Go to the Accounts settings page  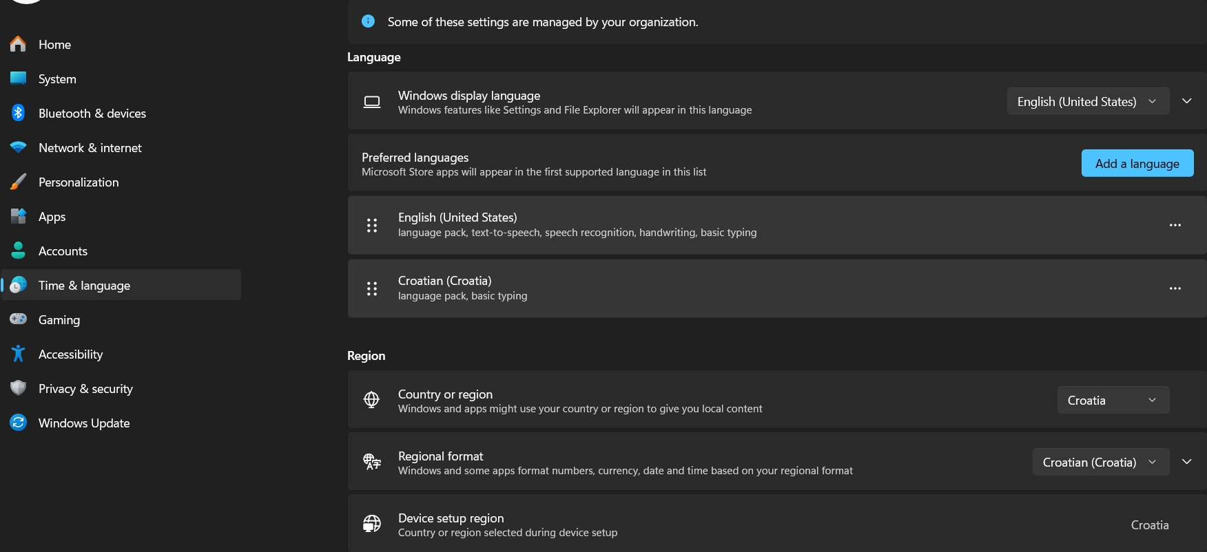63,251
